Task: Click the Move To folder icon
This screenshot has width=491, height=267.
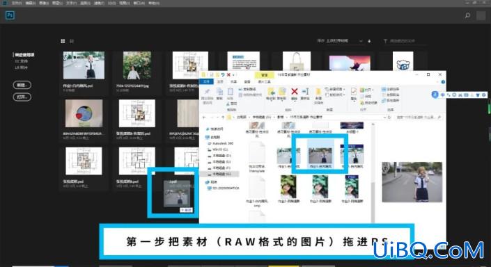Action: coord(271,91)
